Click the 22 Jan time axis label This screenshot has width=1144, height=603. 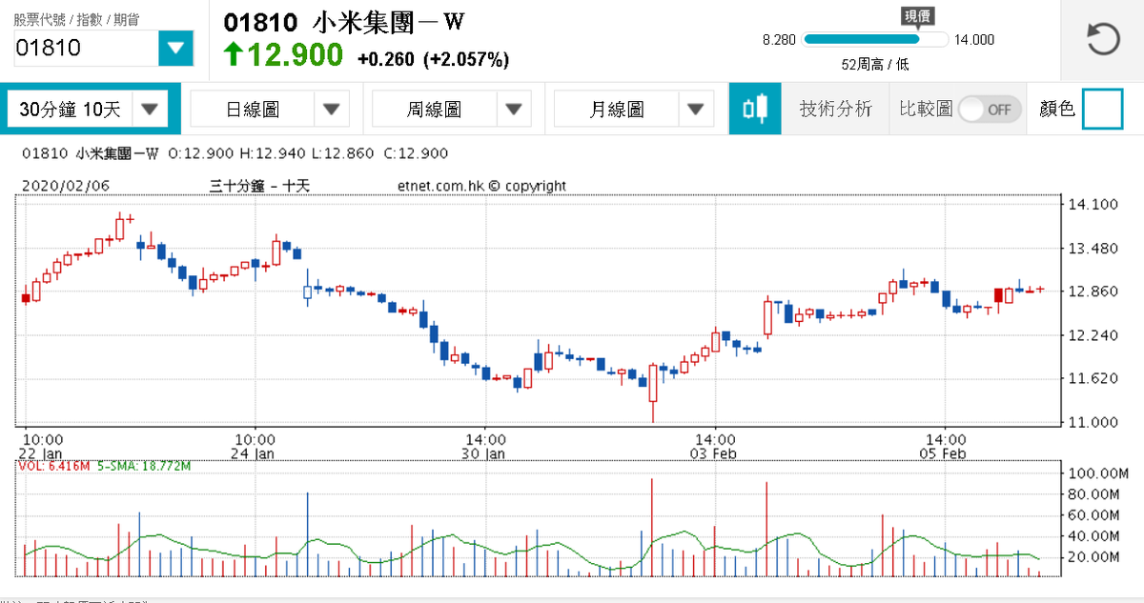coord(42,453)
